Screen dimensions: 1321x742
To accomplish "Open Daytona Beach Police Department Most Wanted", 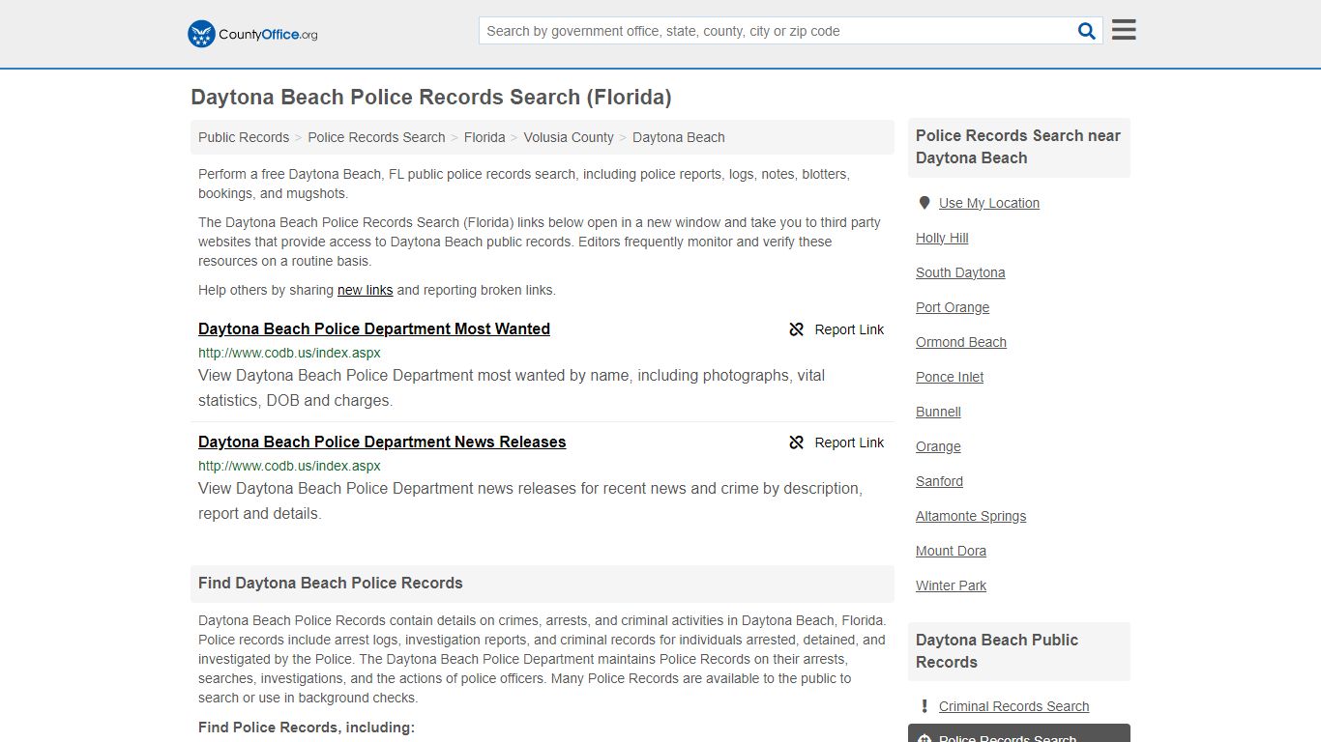I will 374,328.
